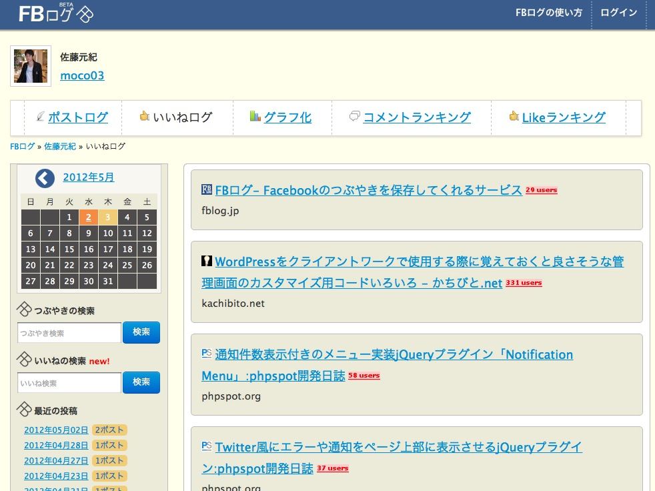Image resolution: width=655 pixels, height=491 pixels.
Task: Click diamond icon beside 最近の投稿 heading
Action: click(x=24, y=409)
